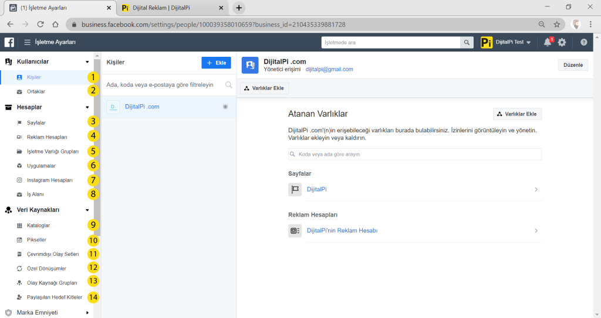This screenshot has height=318, width=601.
Task: Click the DijitalPi page flag icon under Sayfalar
Action: [295, 189]
